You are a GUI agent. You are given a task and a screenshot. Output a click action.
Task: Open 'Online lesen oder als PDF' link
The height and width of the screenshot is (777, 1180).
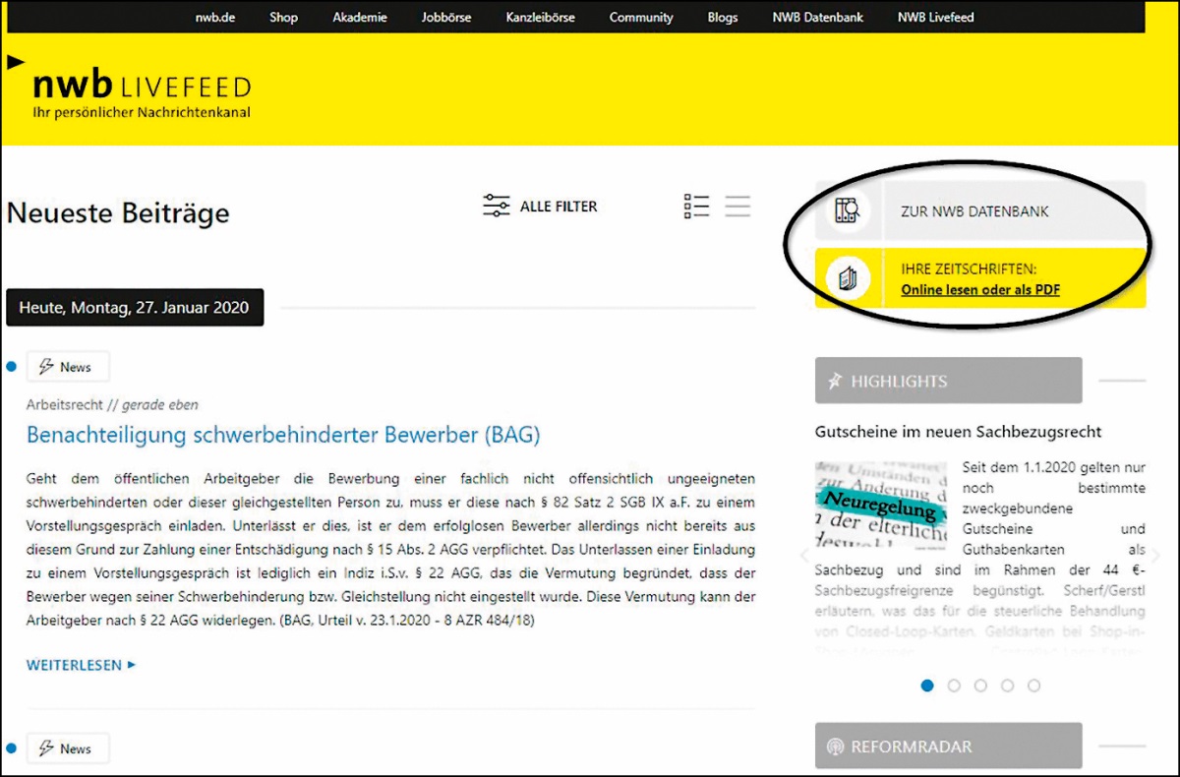979,290
